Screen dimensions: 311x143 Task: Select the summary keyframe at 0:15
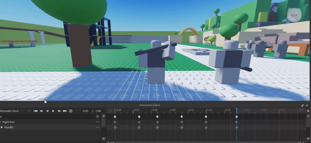click(x=206, y=117)
